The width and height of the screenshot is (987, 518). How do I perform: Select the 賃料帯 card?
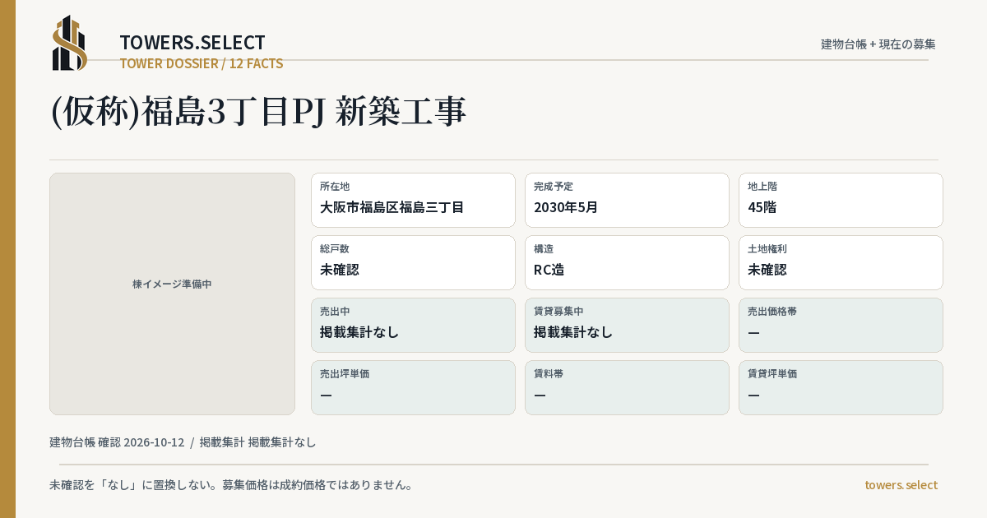click(627, 387)
